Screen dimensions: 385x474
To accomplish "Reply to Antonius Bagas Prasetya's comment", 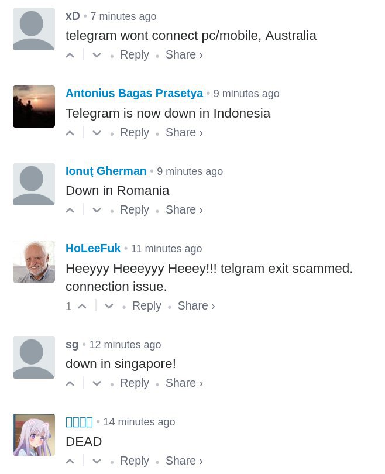I will tap(135, 133).
